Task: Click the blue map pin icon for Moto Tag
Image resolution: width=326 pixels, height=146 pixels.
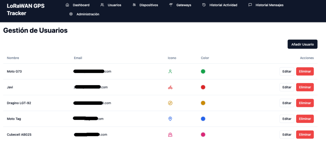Action: (x=170, y=119)
